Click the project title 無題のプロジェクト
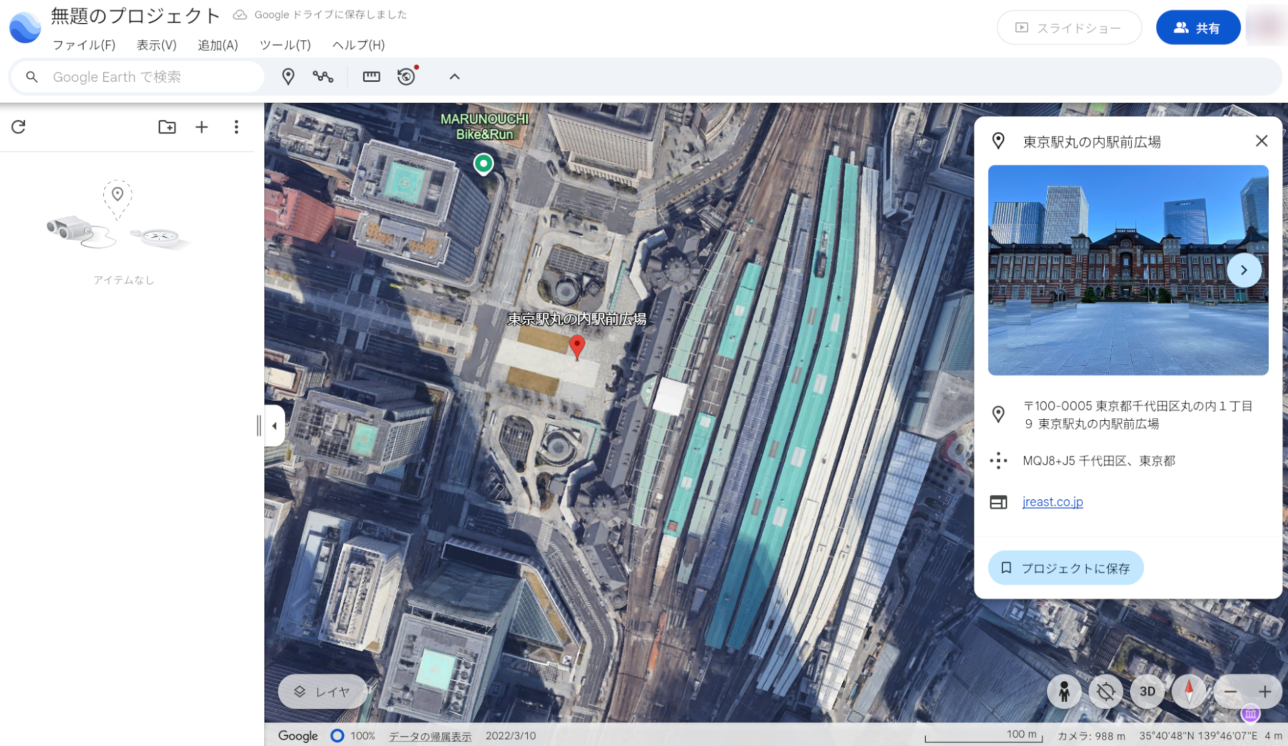This screenshot has width=1288, height=746. click(136, 15)
